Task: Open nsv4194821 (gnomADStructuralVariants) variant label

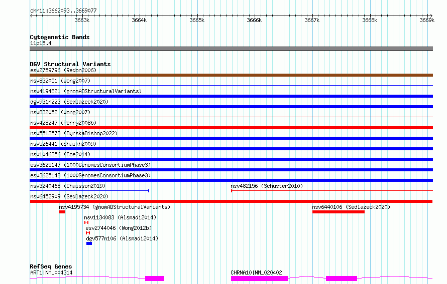Action: tap(86, 91)
